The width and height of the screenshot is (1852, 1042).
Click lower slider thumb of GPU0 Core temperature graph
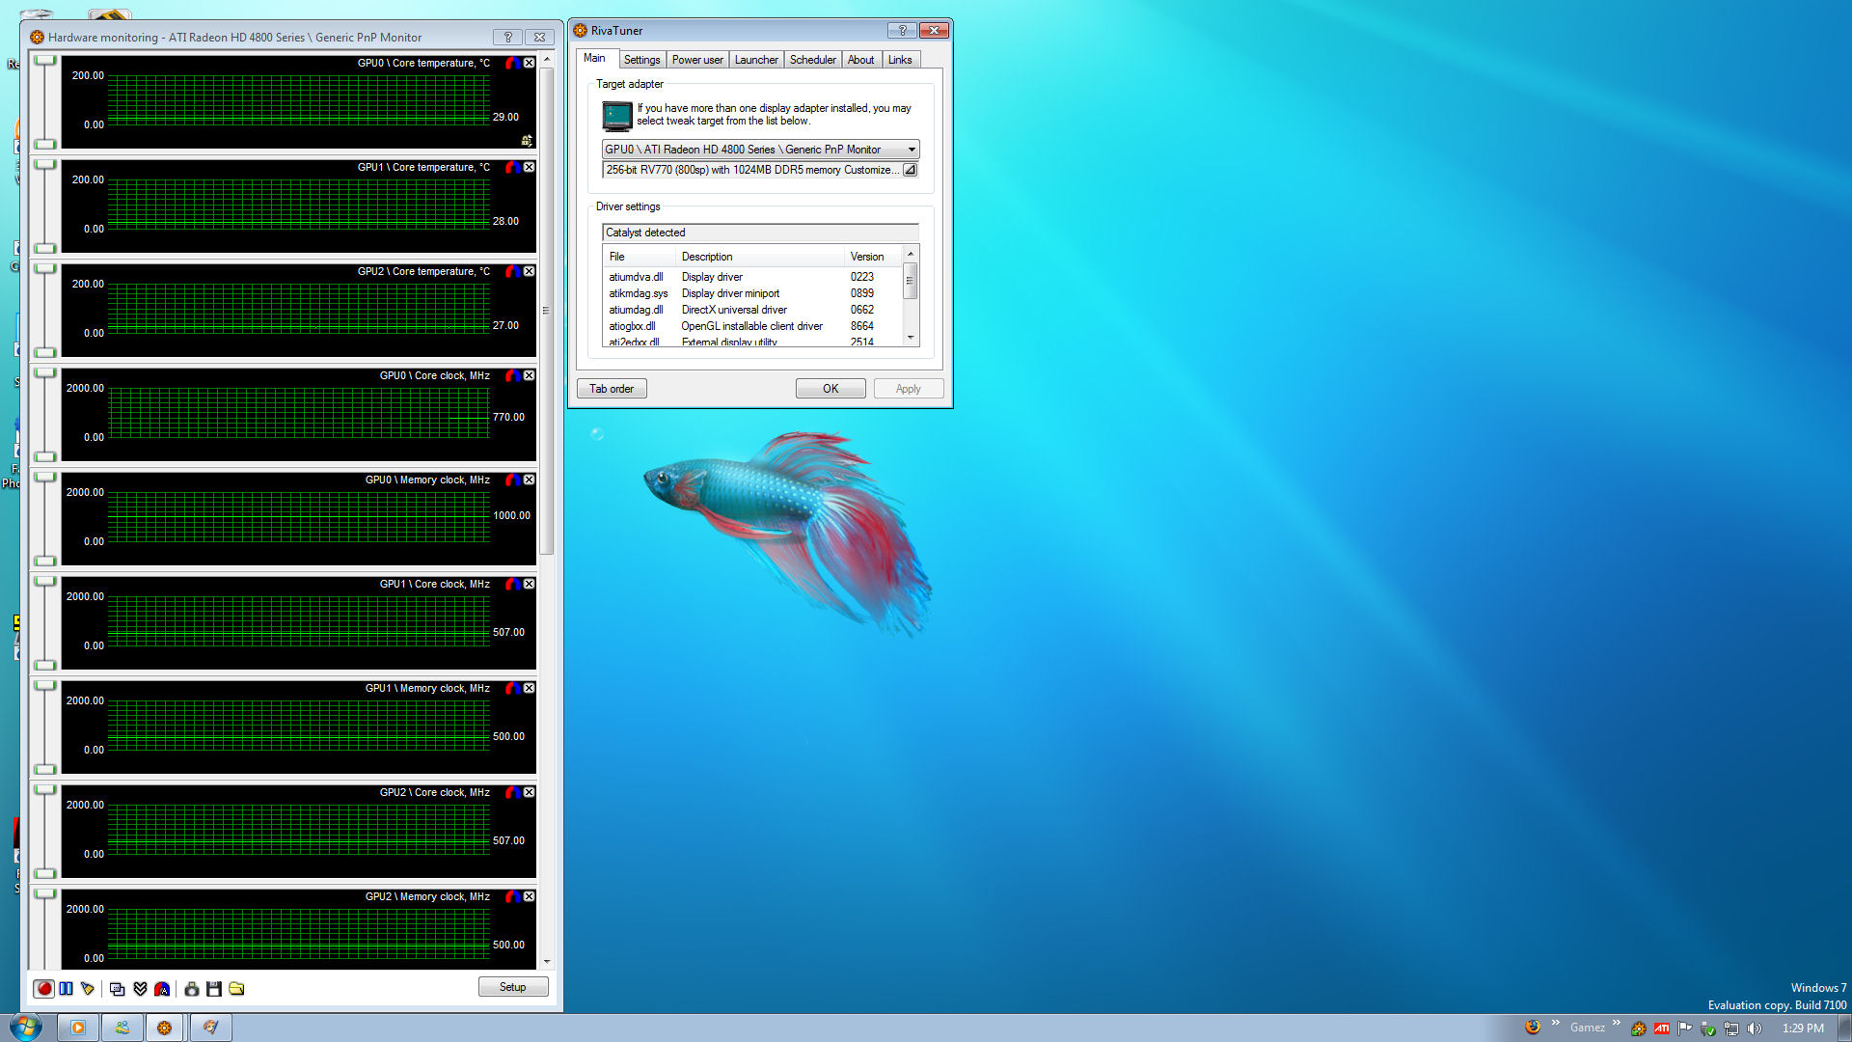45,144
